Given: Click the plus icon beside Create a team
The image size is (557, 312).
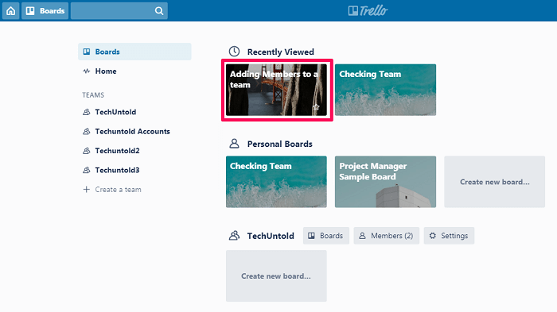Looking at the screenshot, I should pos(86,190).
